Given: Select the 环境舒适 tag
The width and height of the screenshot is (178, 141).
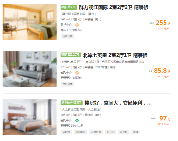Looking at the screenshot, I should click(96, 132).
